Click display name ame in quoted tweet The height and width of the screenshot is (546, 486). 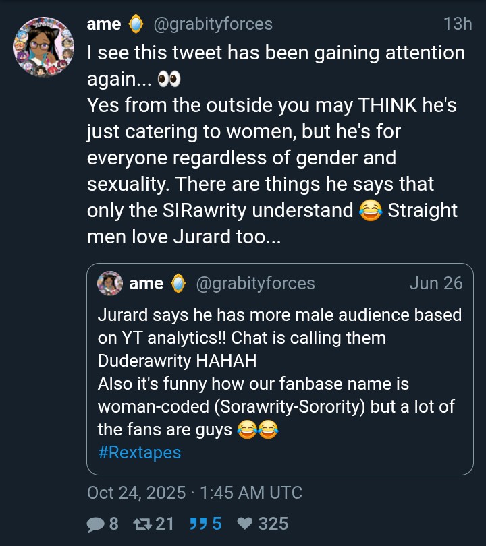pos(146,283)
